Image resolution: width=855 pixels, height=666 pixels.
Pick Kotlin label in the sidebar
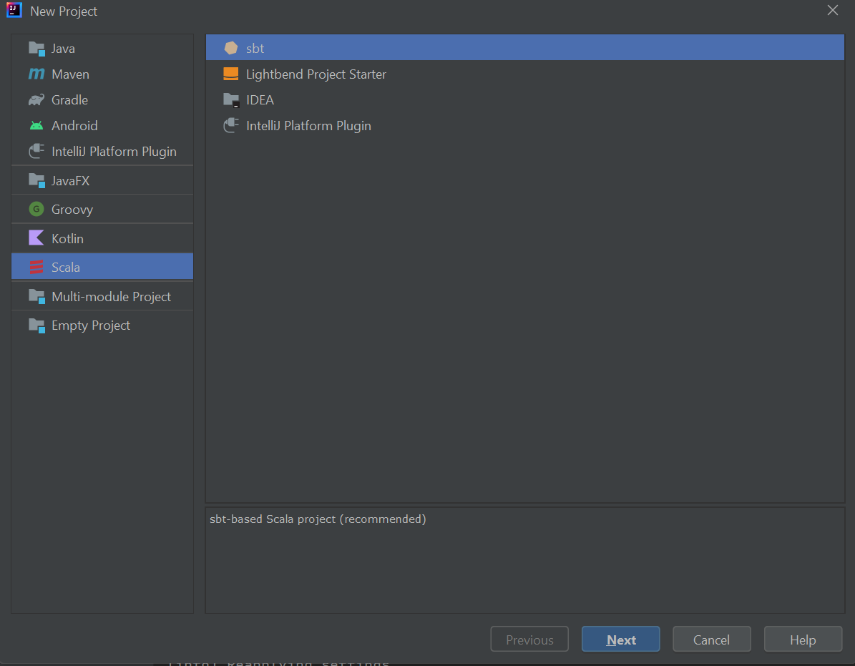click(68, 239)
